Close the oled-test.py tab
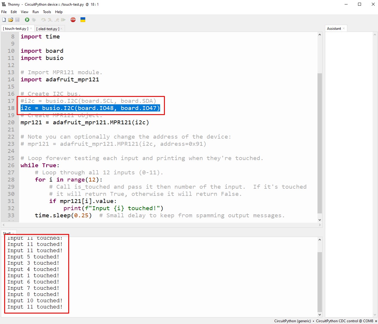The image size is (378, 324). [x=62, y=29]
